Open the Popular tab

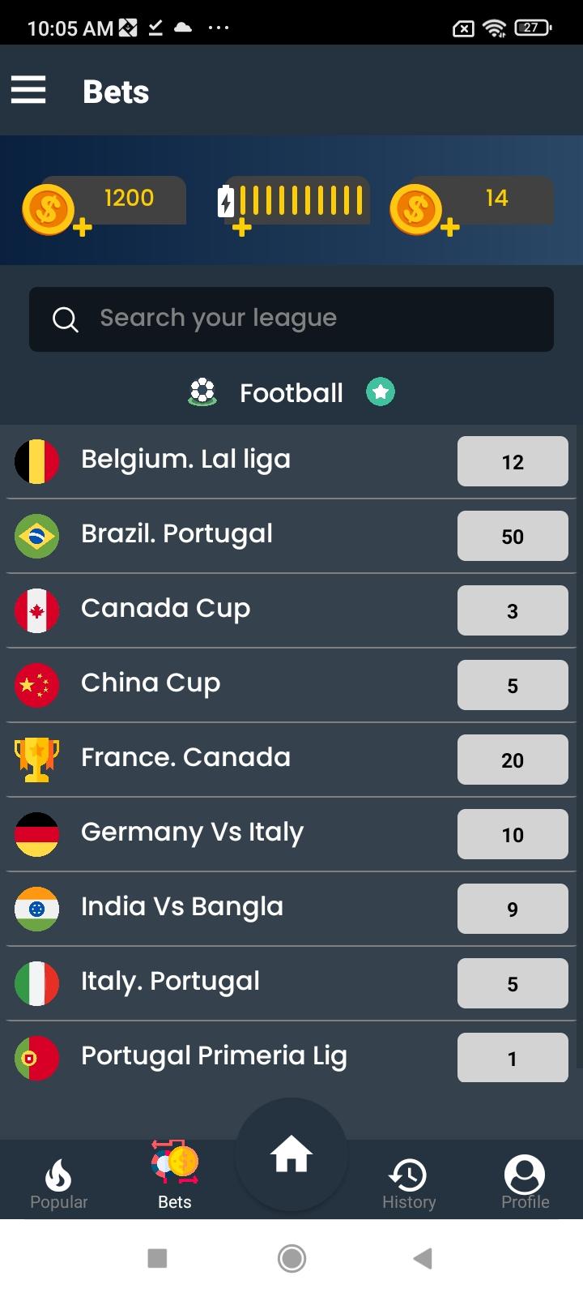tap(58, 1184)
